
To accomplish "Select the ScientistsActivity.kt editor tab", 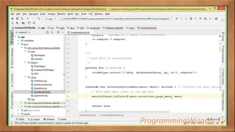I will tap(80, 32).
